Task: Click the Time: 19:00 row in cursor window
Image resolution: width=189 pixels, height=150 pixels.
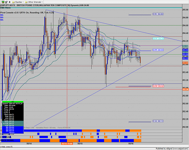Action: [x=13, y=107]
